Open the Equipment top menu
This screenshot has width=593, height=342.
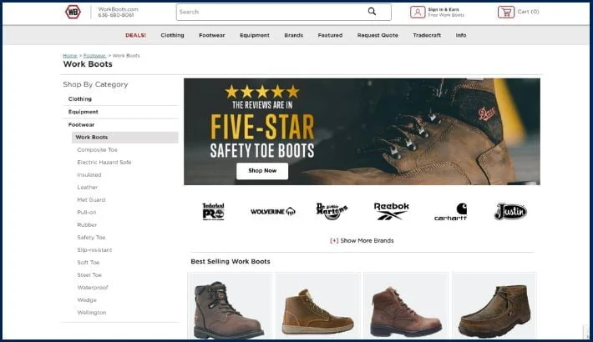click(x=255, y=35)
